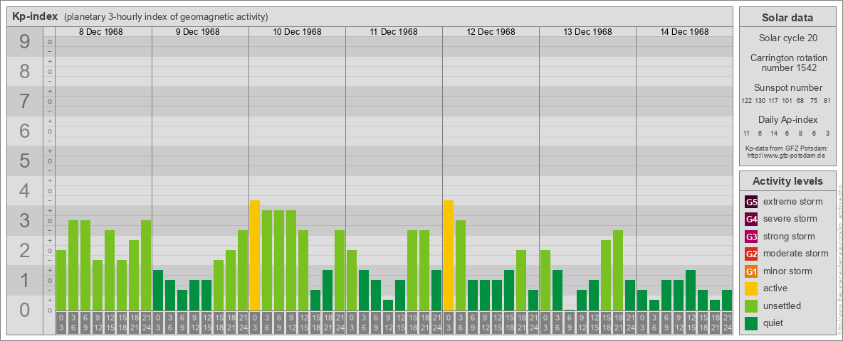
Task: Click the 21-24 hour bar on 9 Dec 1968
Action: (243, 270)
